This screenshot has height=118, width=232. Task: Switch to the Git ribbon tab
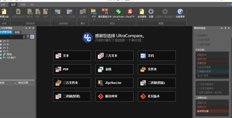pos(32,5)
